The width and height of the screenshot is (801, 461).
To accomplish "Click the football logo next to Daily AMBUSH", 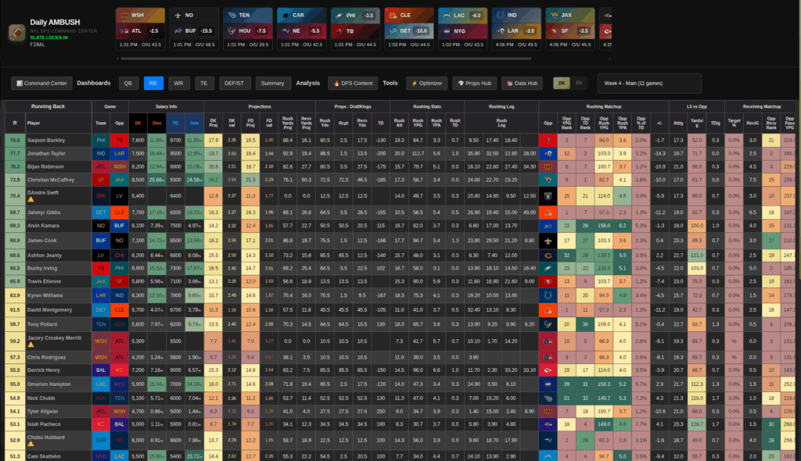I will click(16, 33).
